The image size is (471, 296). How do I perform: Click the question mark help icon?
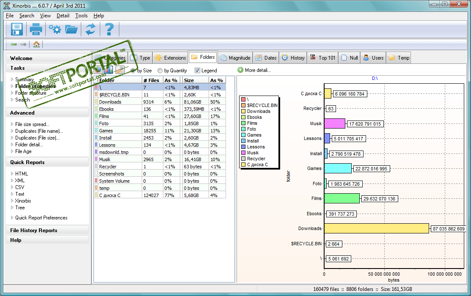coord(109,29)
